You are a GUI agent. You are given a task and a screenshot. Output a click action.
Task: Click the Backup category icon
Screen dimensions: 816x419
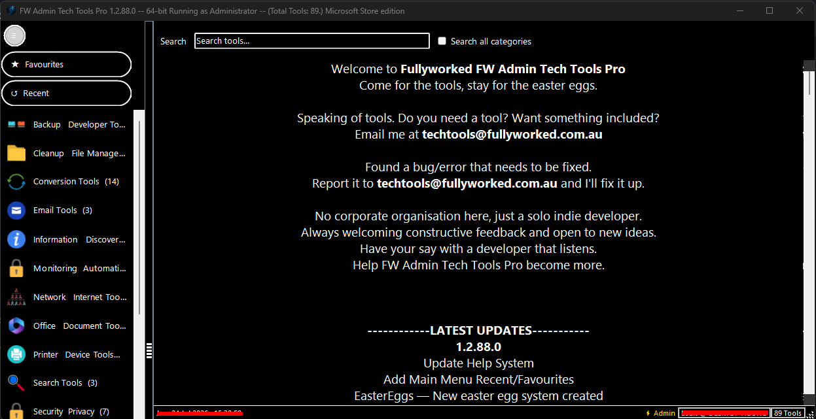tap(16, 124)
